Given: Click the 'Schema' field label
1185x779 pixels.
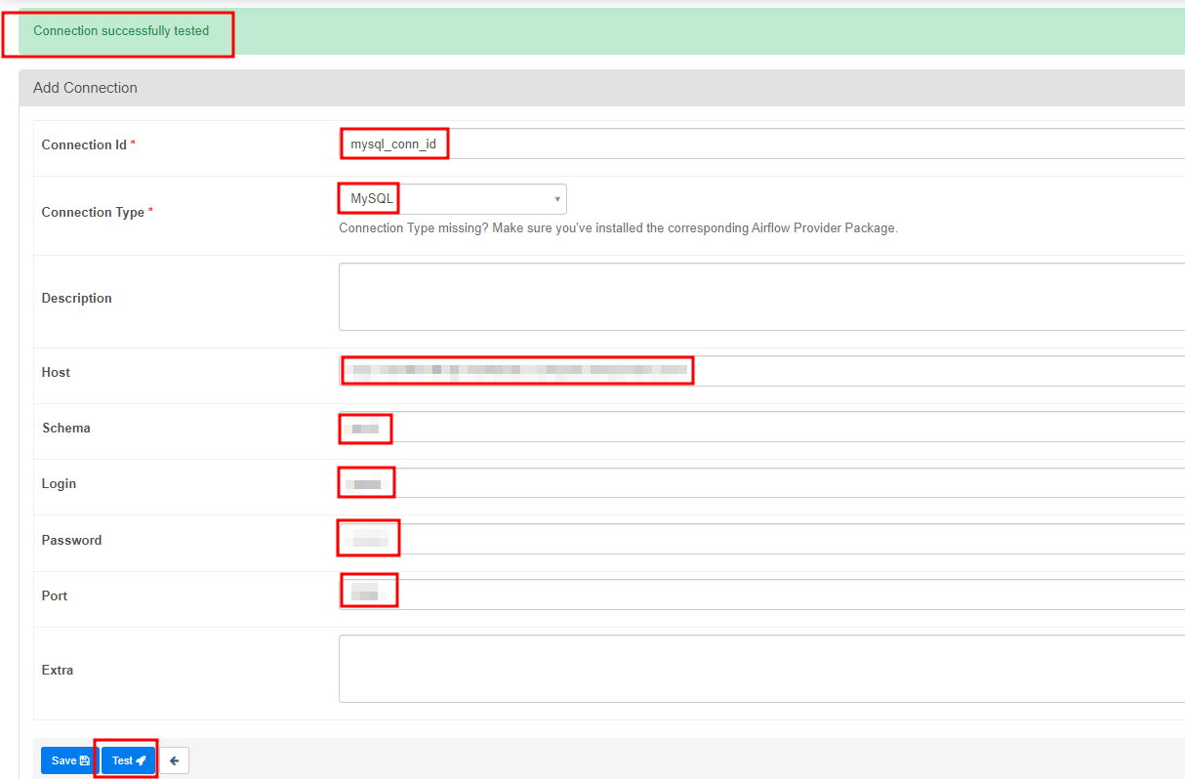Looking at the screenshot, I should tap(66, 428).
